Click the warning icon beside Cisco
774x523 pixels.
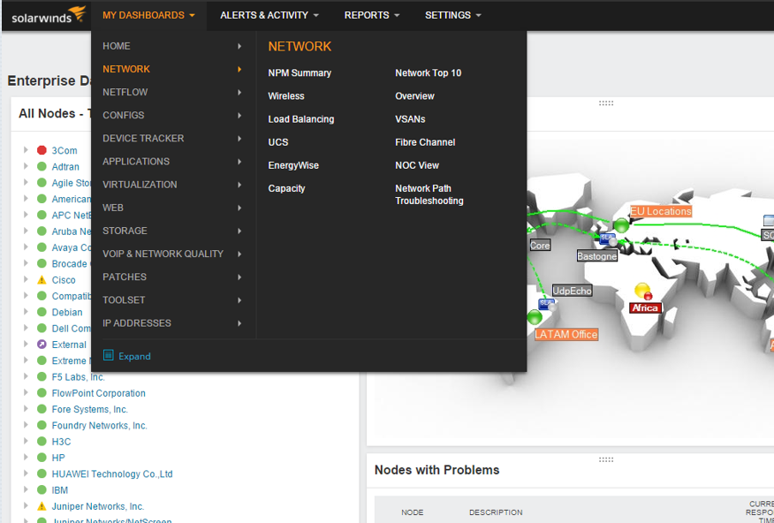[42, 280]
